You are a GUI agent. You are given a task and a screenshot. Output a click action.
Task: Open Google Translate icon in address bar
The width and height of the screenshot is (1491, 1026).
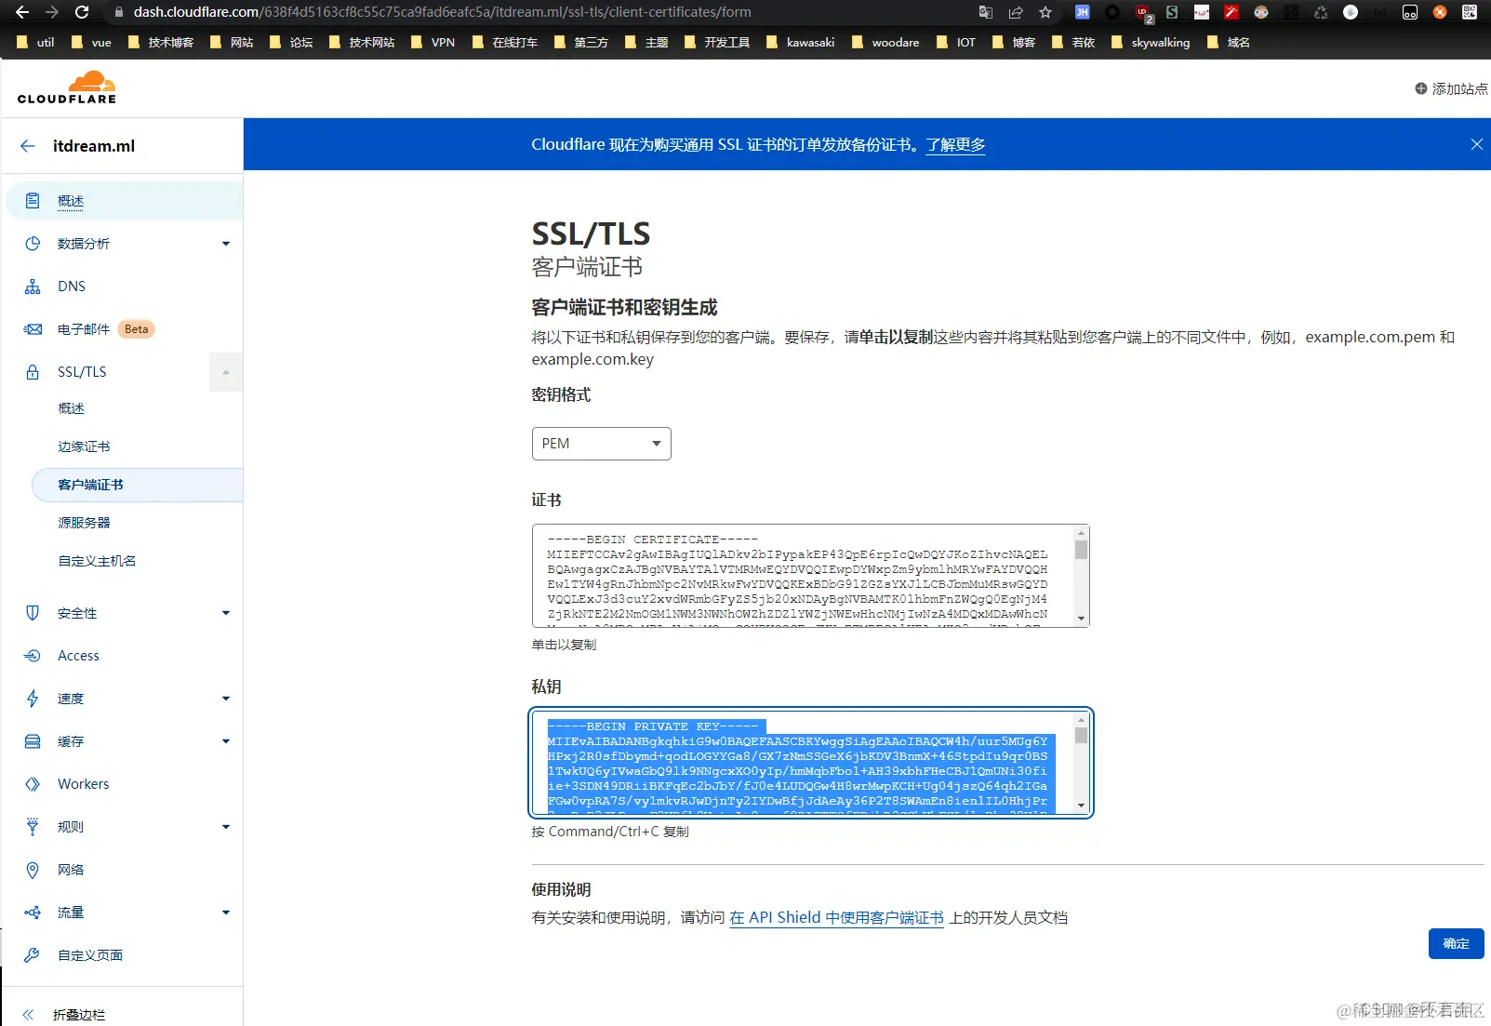click(985, 12)
